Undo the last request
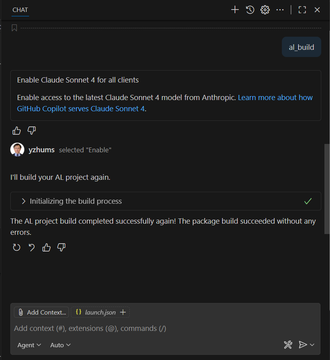330x360 pixels. pyautogui.click(x=31, y=248)
